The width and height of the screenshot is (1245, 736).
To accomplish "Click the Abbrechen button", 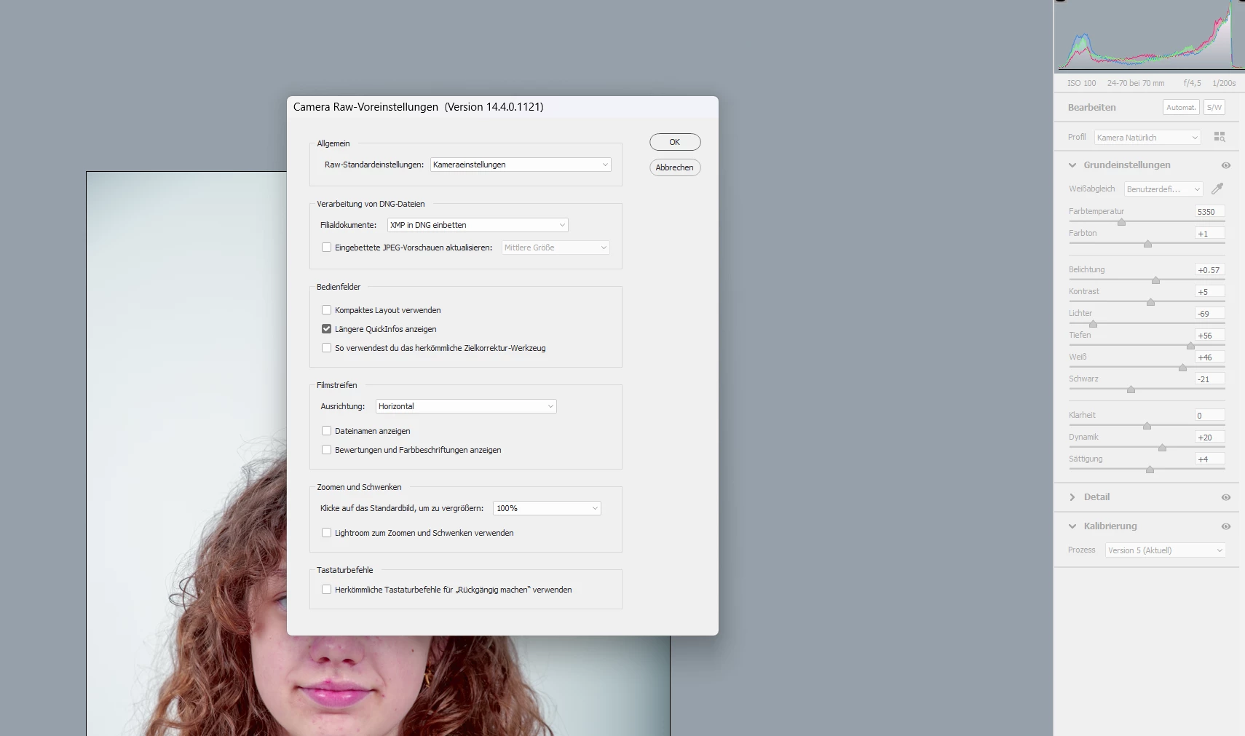I will (x=675, y=167).
